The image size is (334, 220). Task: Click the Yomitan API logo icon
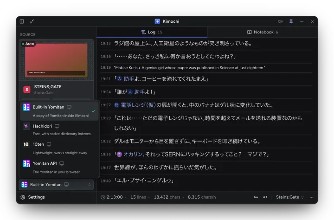26,163
